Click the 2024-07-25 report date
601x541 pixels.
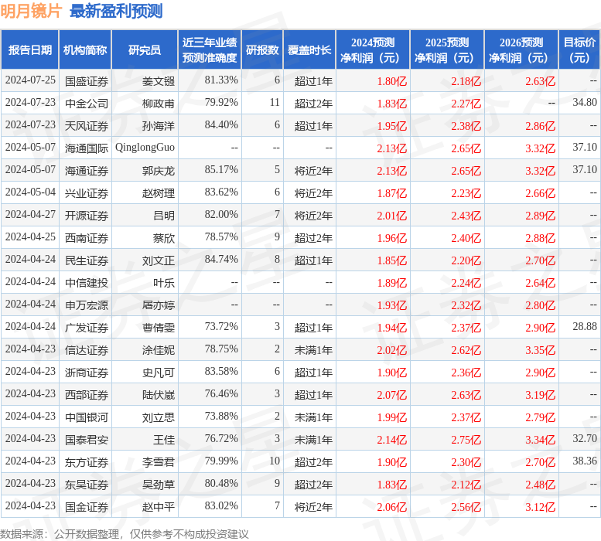coord(30,80)
